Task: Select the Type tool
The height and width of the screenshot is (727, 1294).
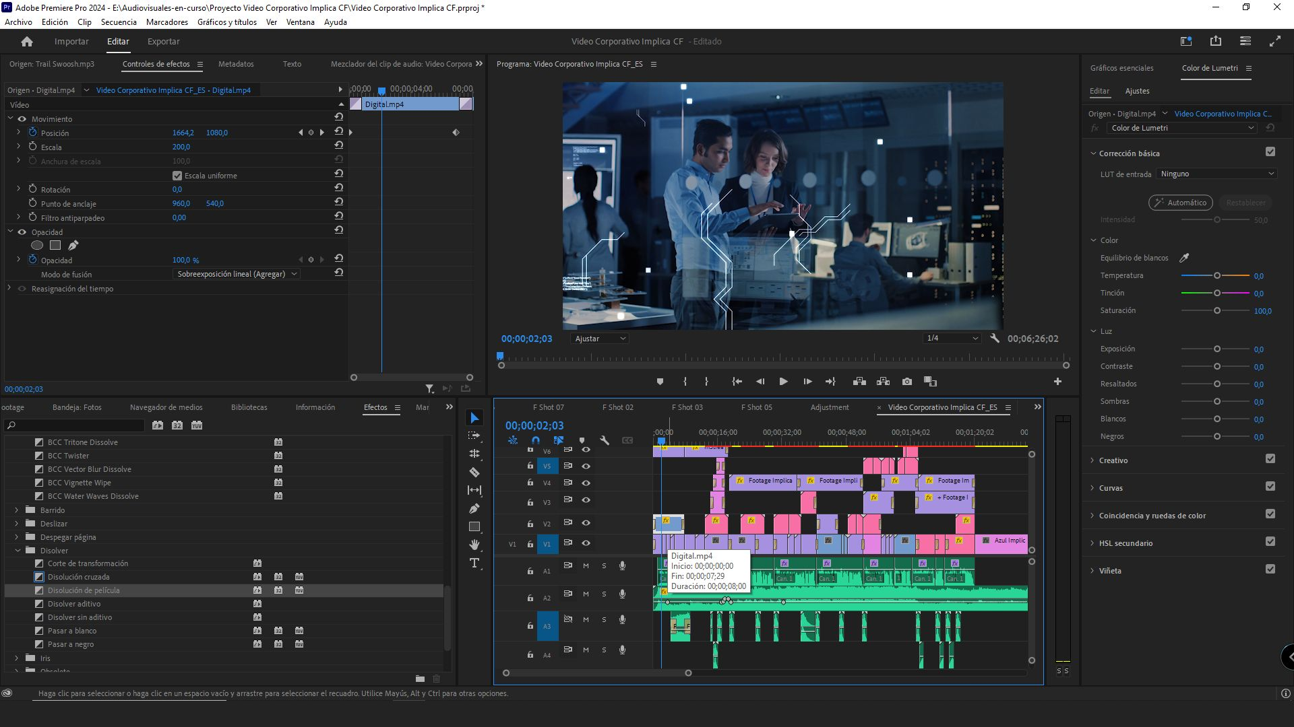Action: (x=474, y=563)
